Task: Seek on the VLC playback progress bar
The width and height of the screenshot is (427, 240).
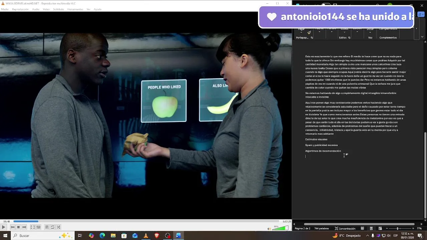Action: [146, 221]
